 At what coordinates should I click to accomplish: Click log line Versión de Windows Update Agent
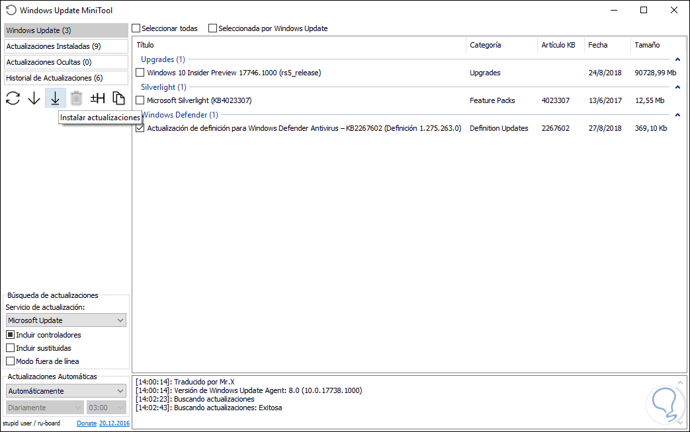[249, 390]
